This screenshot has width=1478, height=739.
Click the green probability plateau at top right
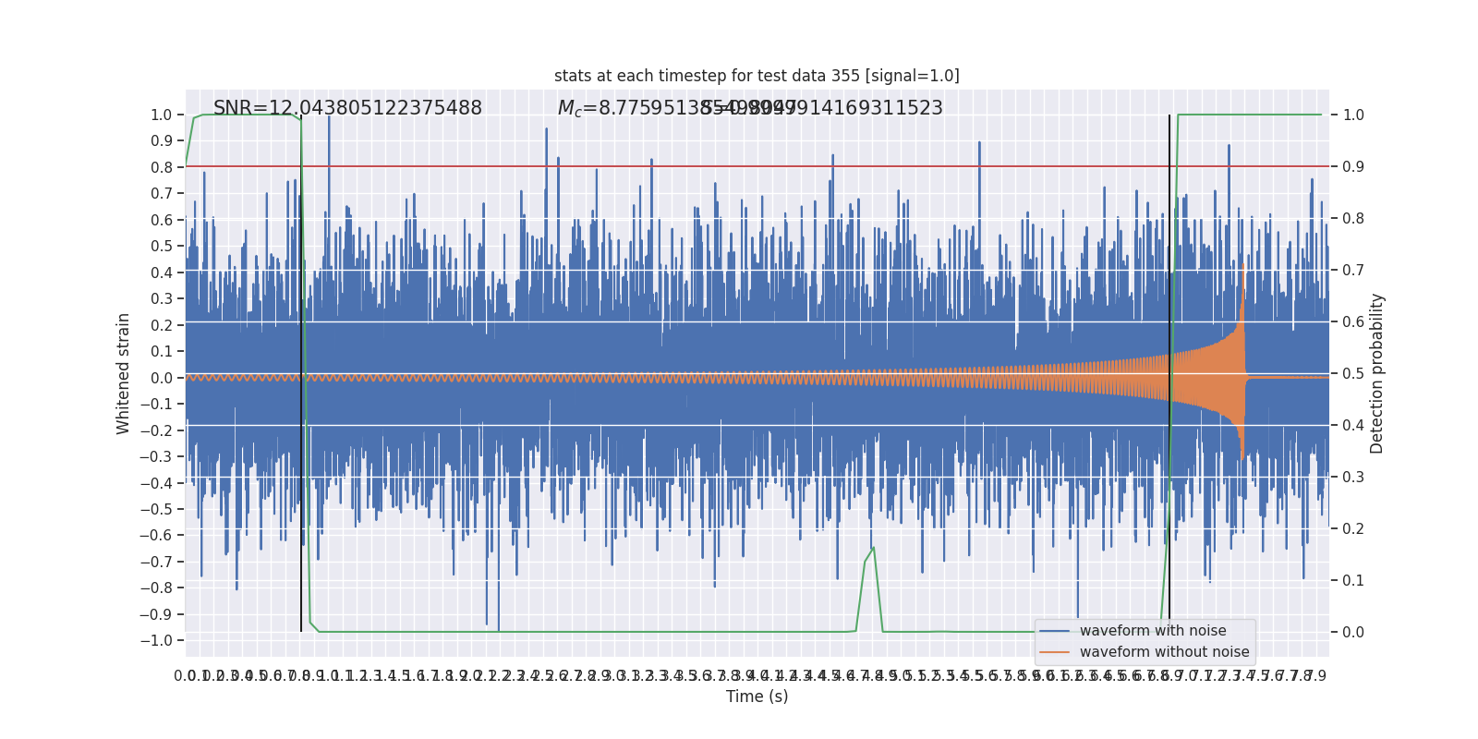click(1249, 115)
